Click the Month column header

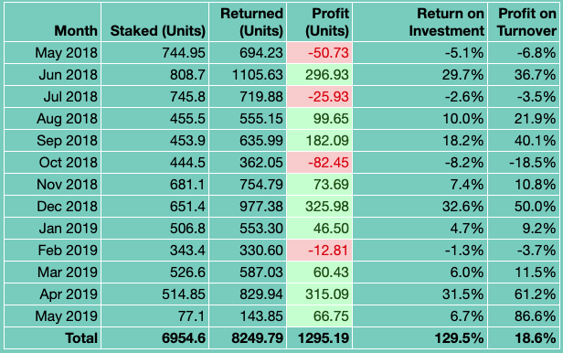pyautogui.click(x=52, y=22)
